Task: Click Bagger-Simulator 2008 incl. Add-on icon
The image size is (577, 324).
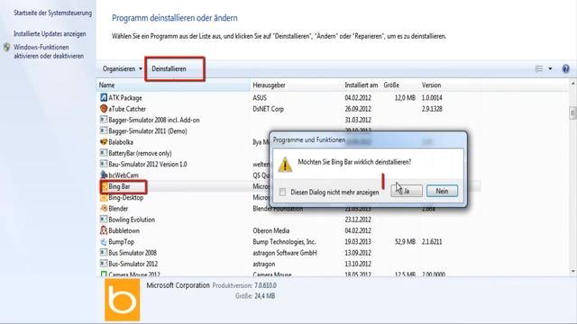Action: [104, 120]
